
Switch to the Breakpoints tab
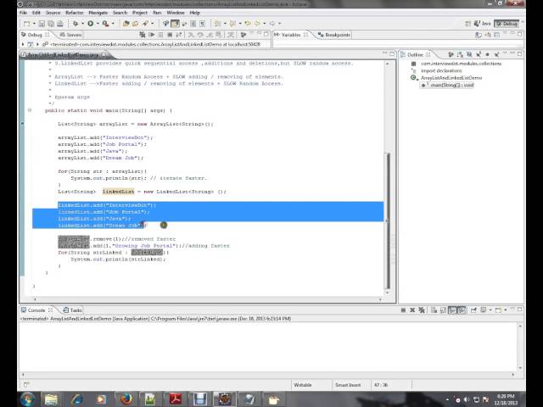coord(333,35)
